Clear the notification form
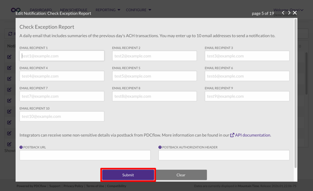Image resolution: width=313 pixels, height=191 pixels. (181, 175)
